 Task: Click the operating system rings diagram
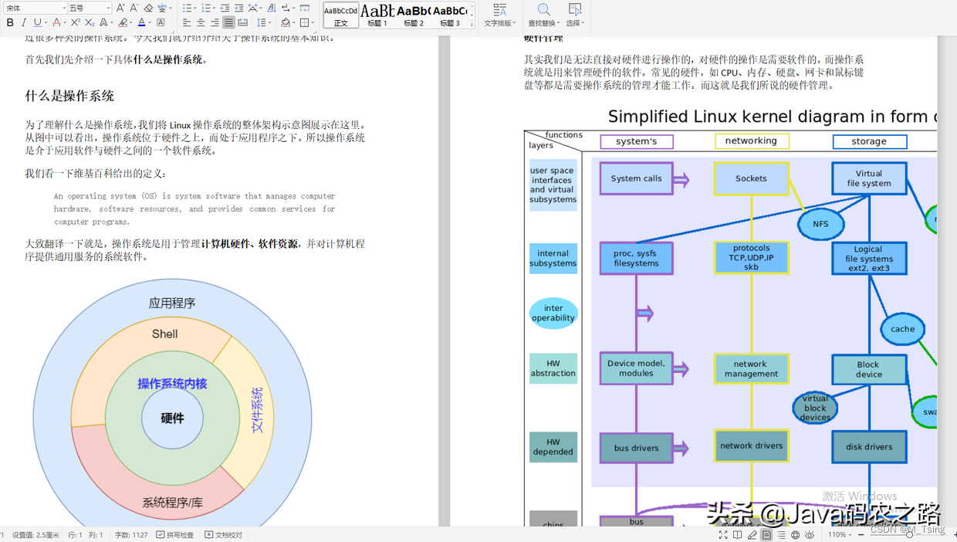pyautogui.click(x=172, y=402)
